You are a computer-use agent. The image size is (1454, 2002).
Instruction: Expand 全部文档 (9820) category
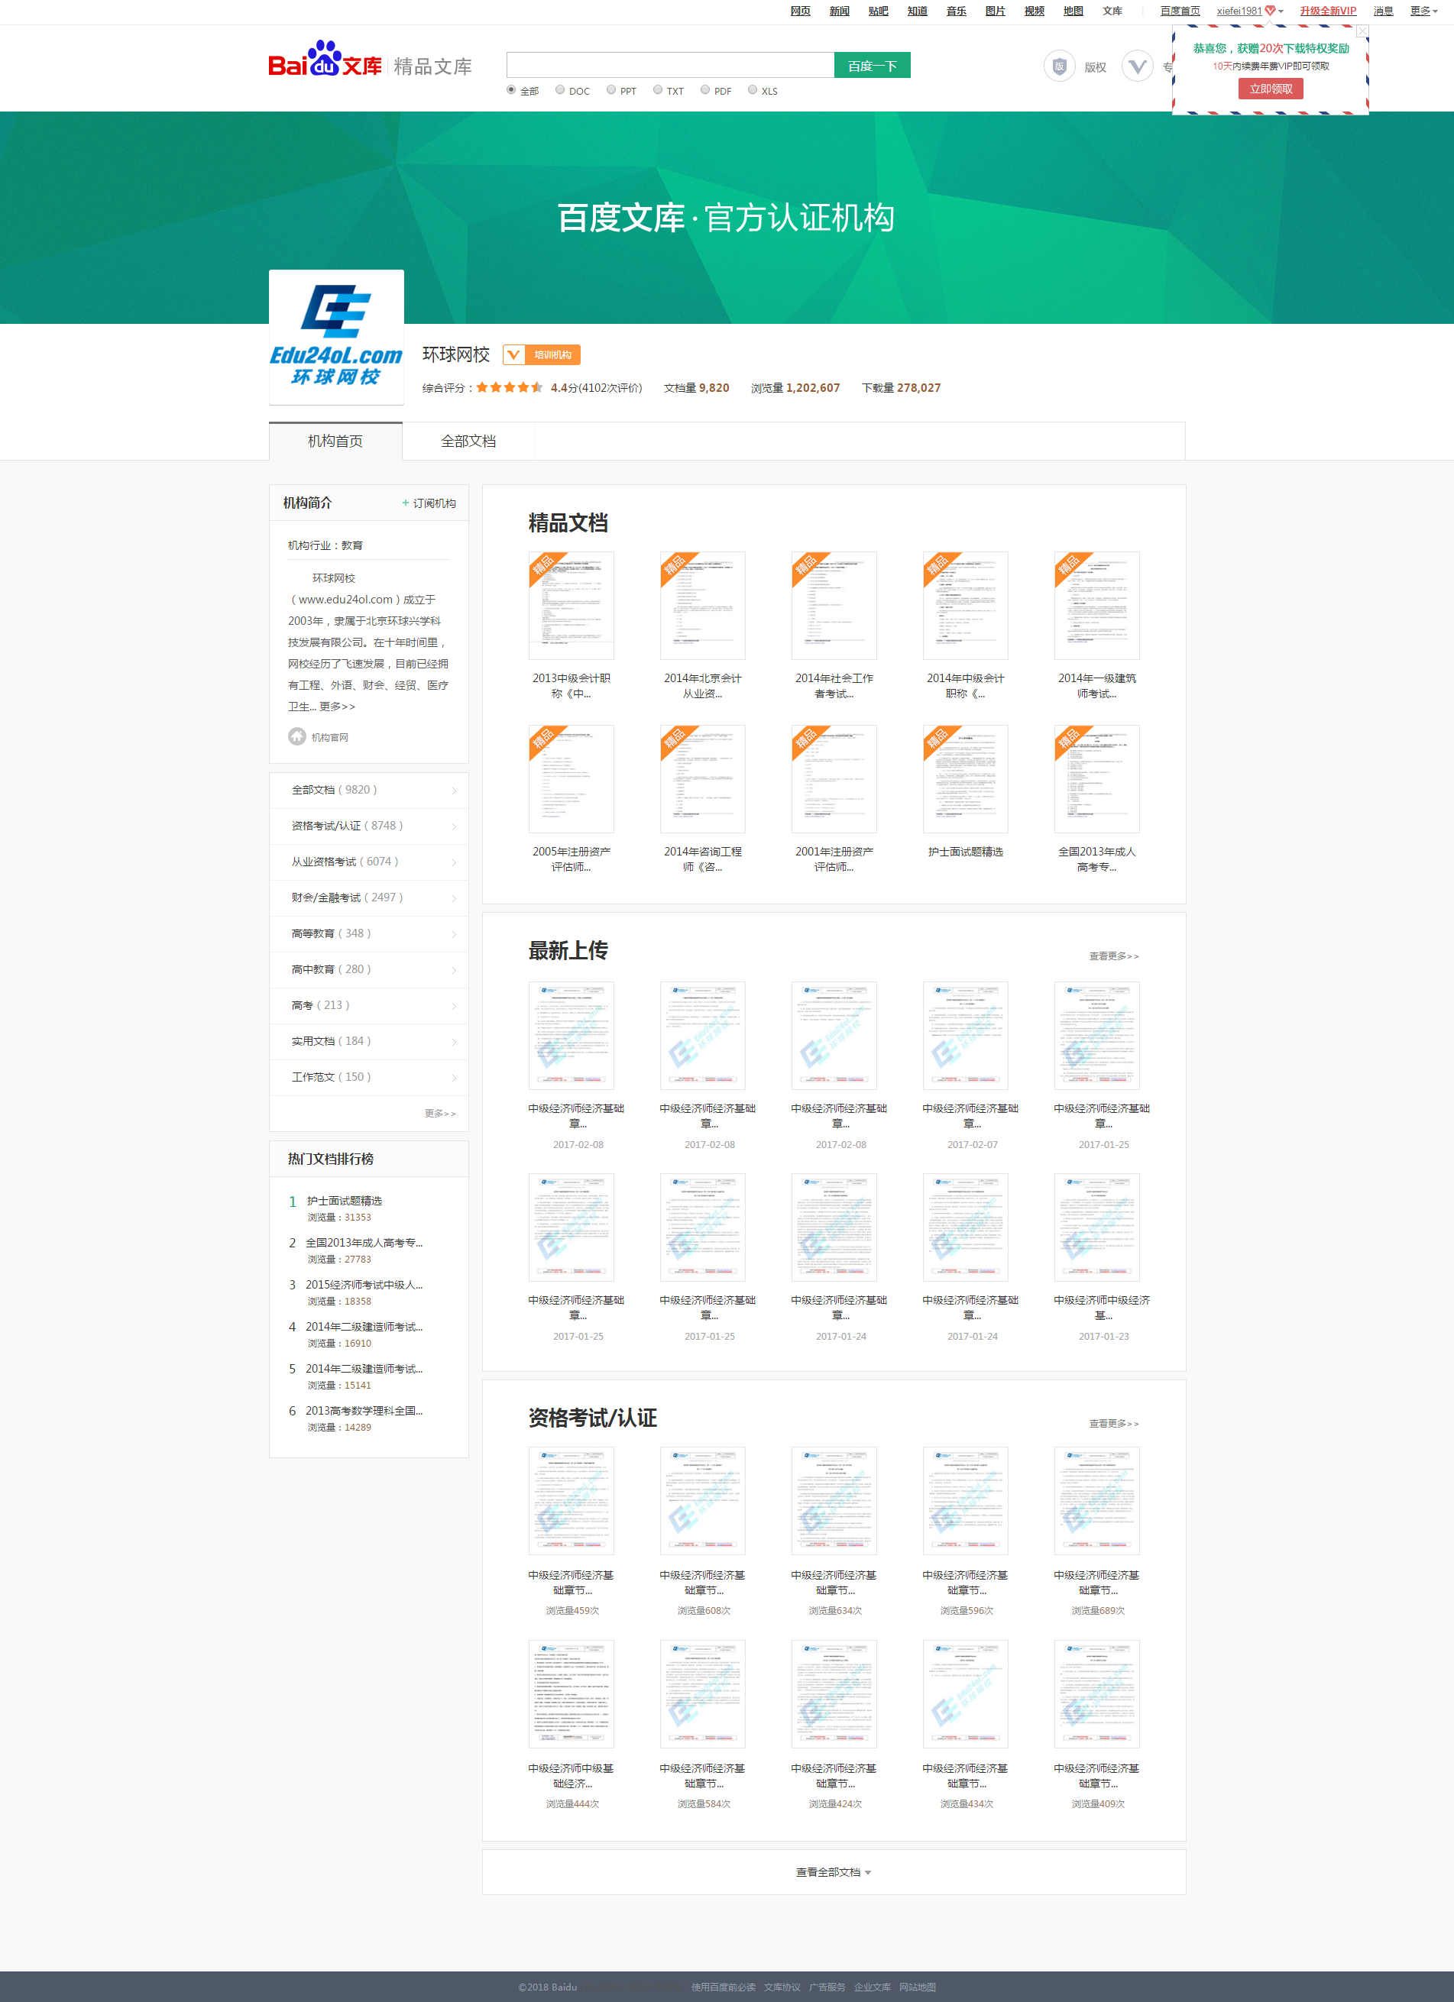coord(369,790)
